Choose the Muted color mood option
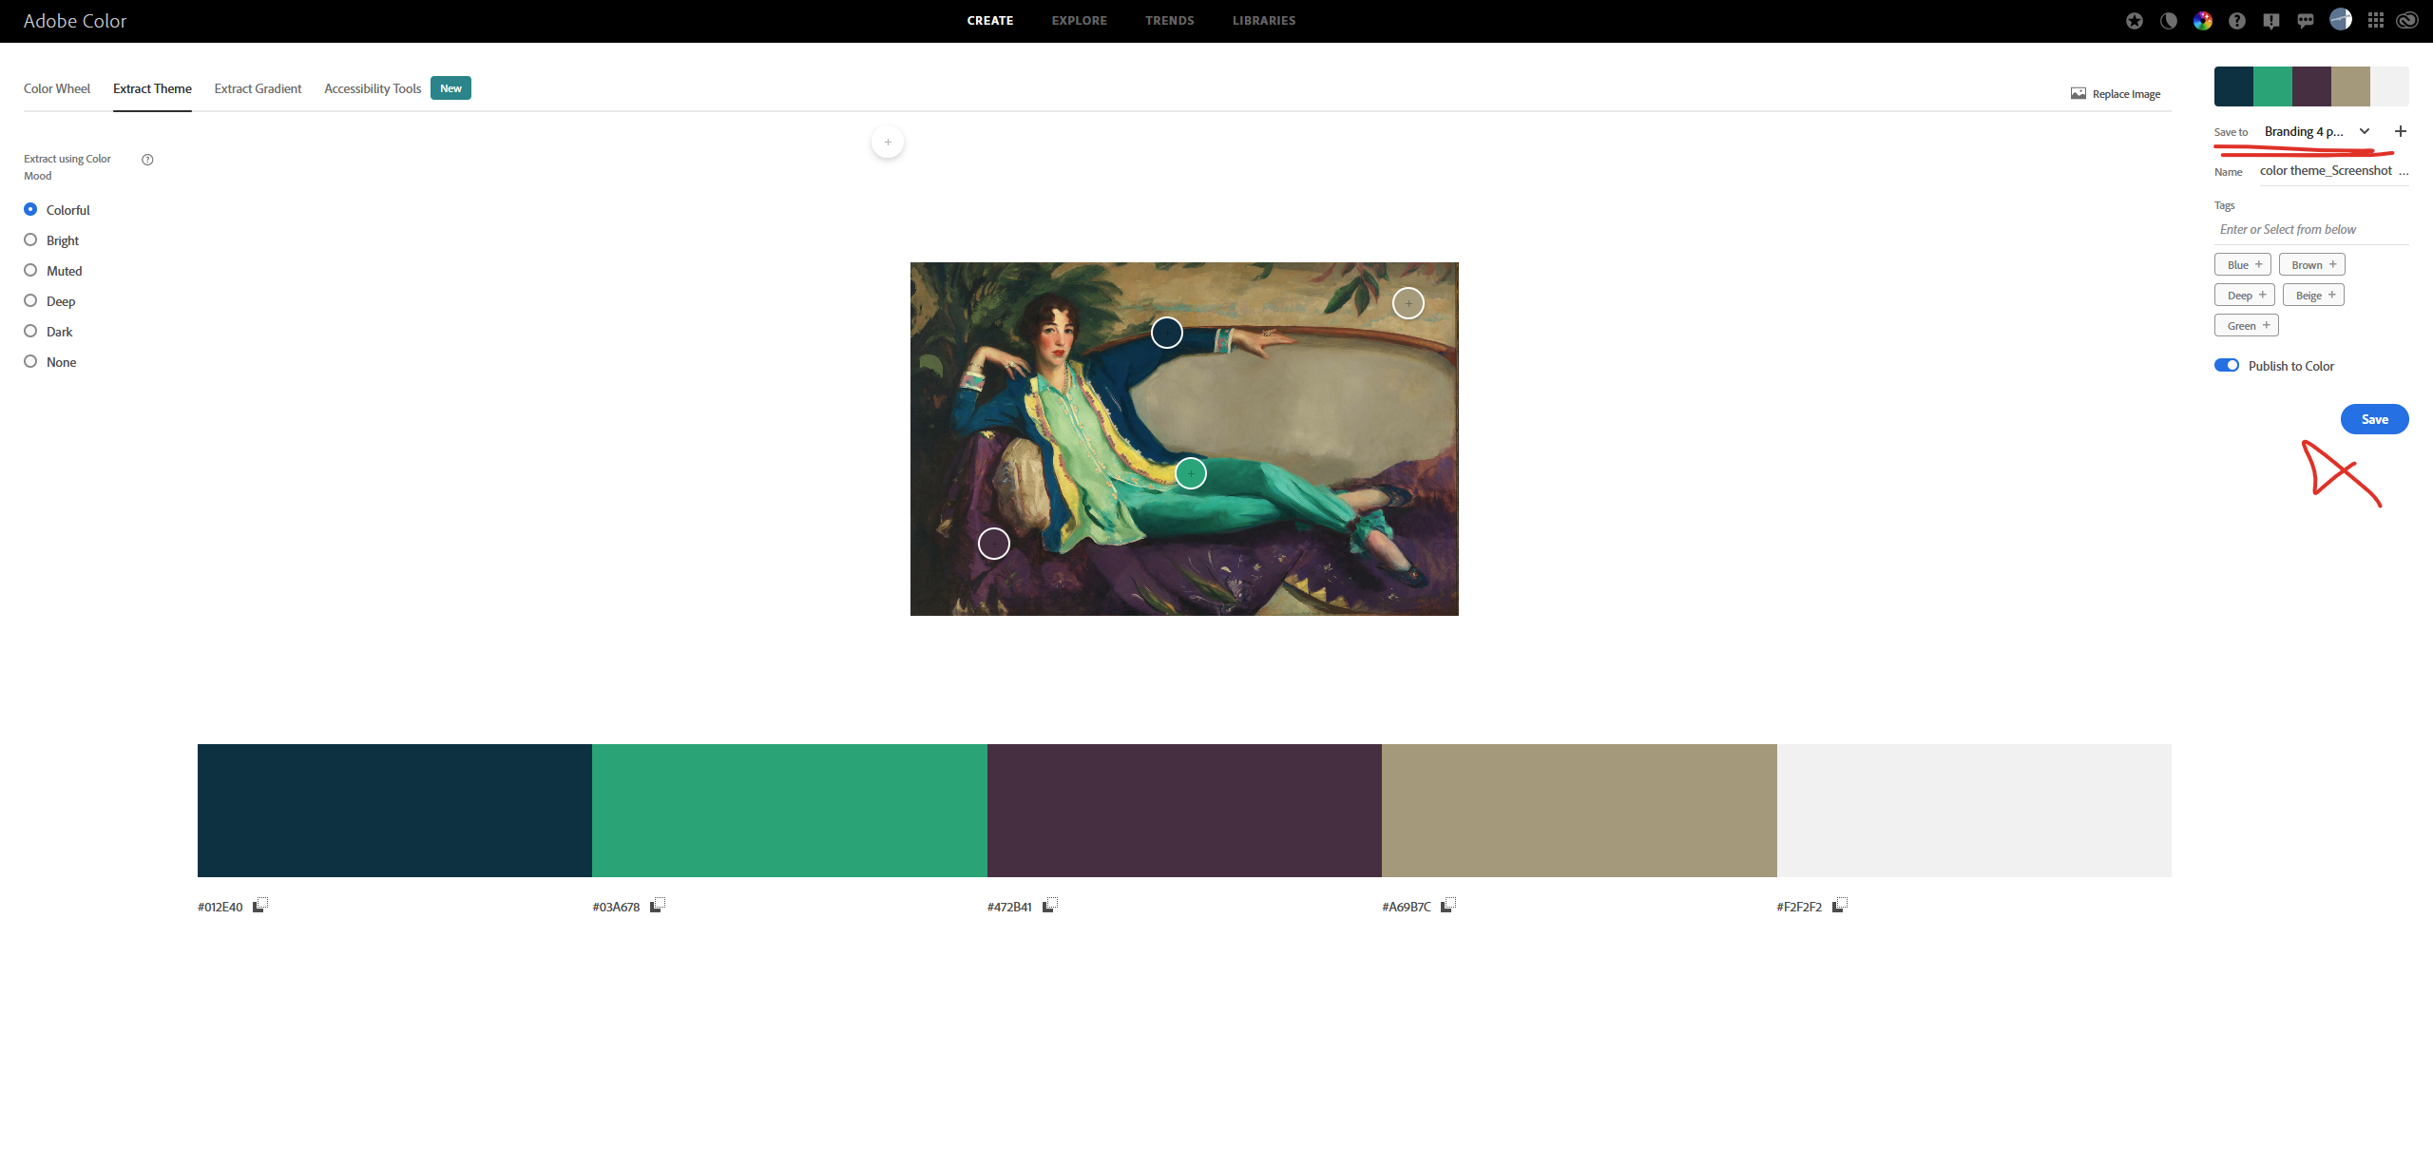 (x=30, y=270)
